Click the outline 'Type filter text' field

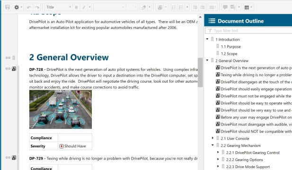tap(248, 31)
